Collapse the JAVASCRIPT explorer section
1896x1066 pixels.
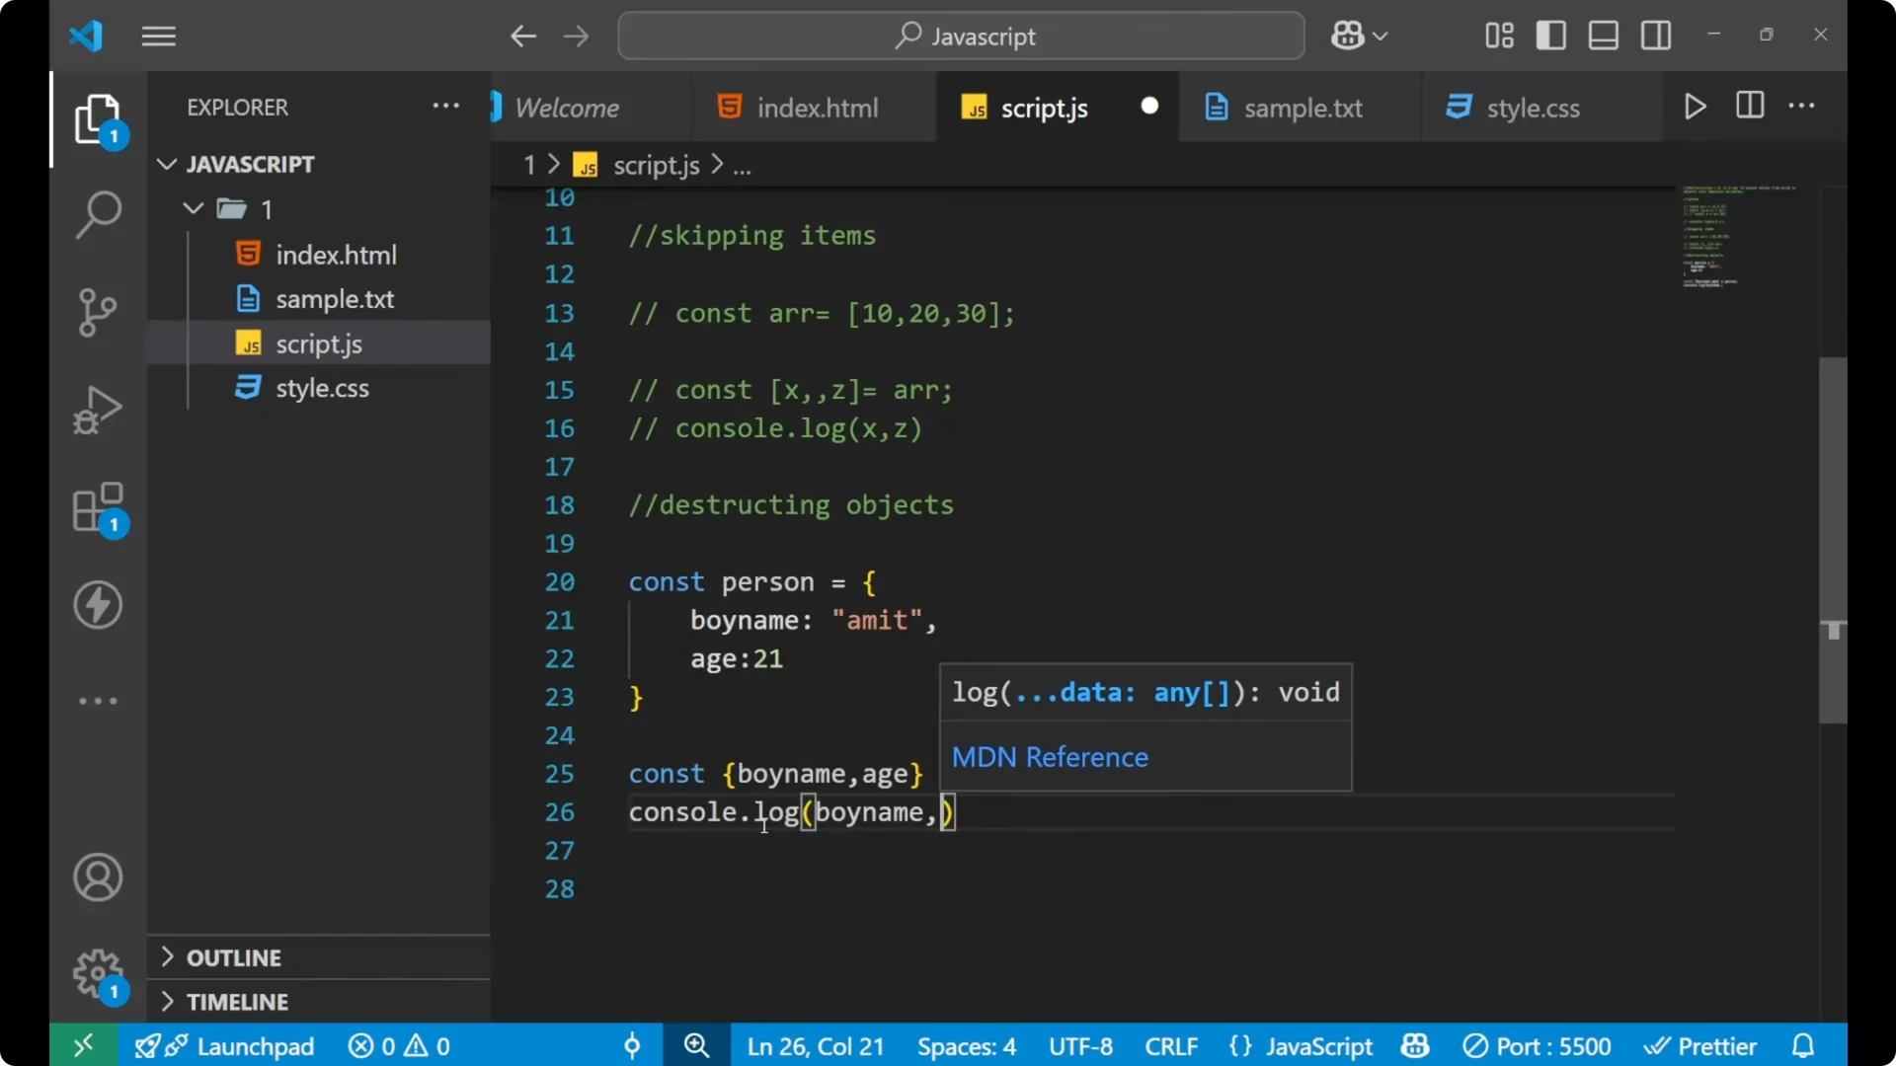click(166, 164)
